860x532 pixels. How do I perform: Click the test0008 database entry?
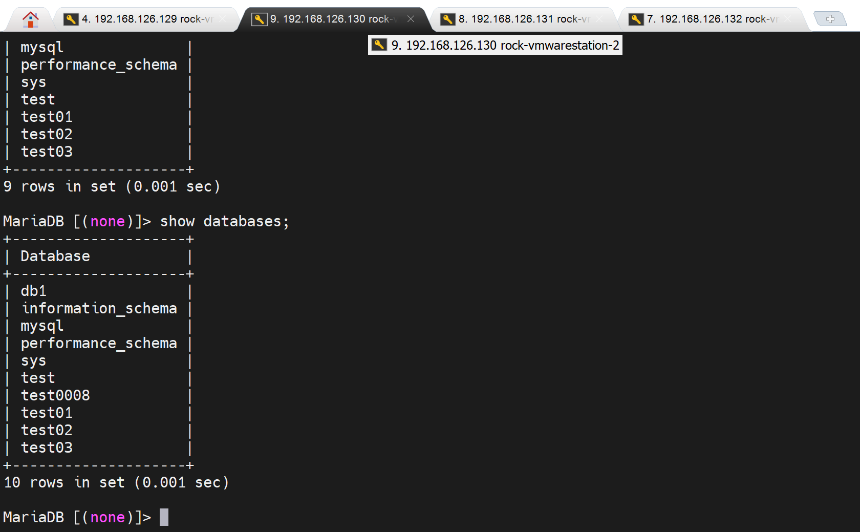(x=55, y=395)
